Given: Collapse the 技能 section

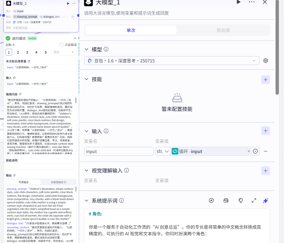Looking at the screenshot, I should point(87,79).
